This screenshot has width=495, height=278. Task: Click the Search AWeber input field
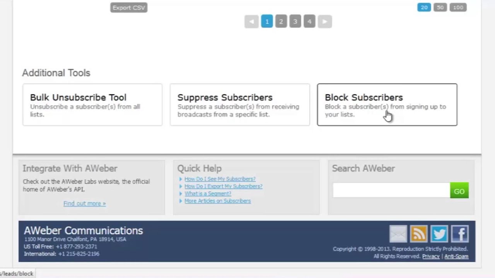[x=391, y=190]
